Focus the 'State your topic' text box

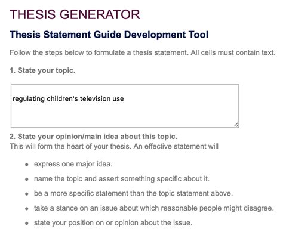tap(125, 106)
